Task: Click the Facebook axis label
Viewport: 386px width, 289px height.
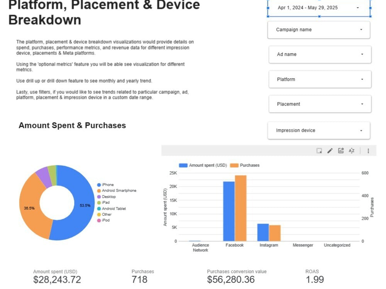Action: click(235, 245)
